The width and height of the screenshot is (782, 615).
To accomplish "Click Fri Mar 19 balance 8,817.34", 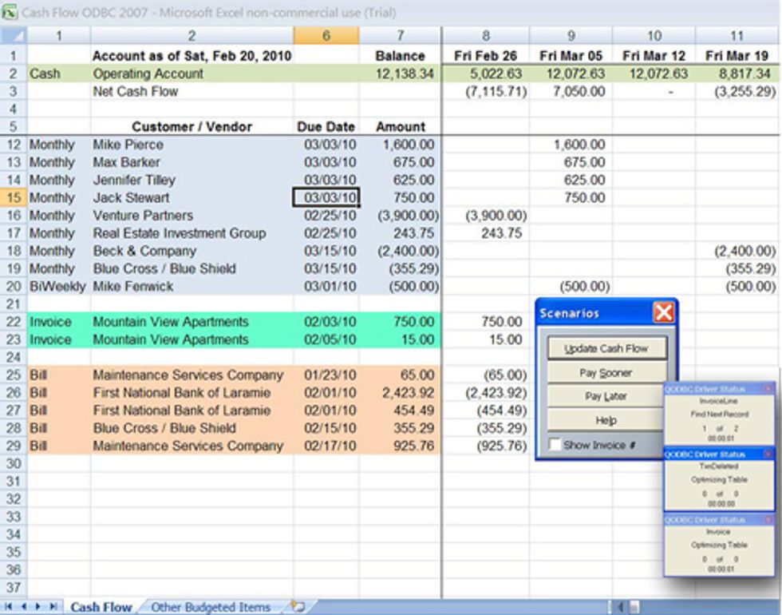I will coord(737,73).
